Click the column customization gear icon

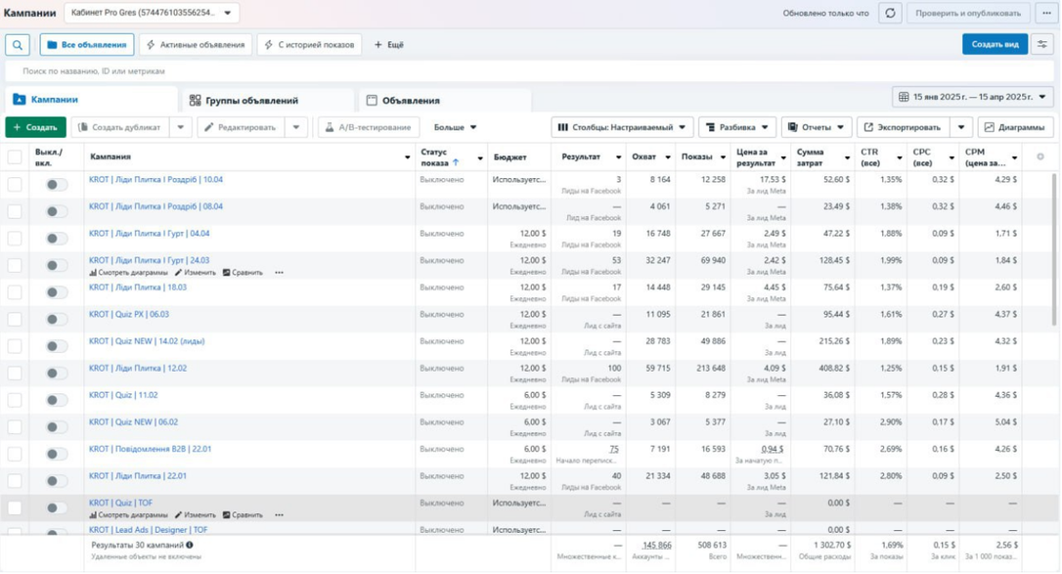[1040, 156]
